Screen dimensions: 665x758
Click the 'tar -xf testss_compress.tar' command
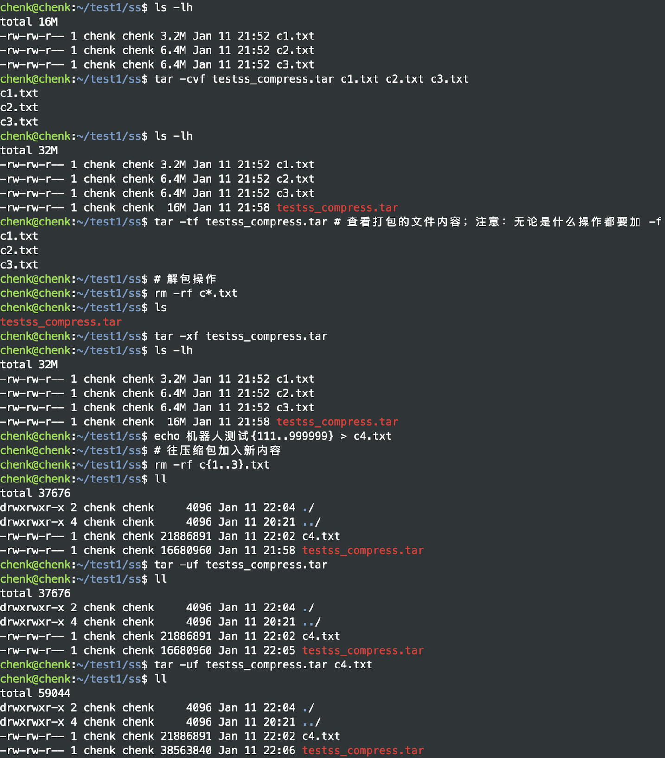tap(241, 336)
